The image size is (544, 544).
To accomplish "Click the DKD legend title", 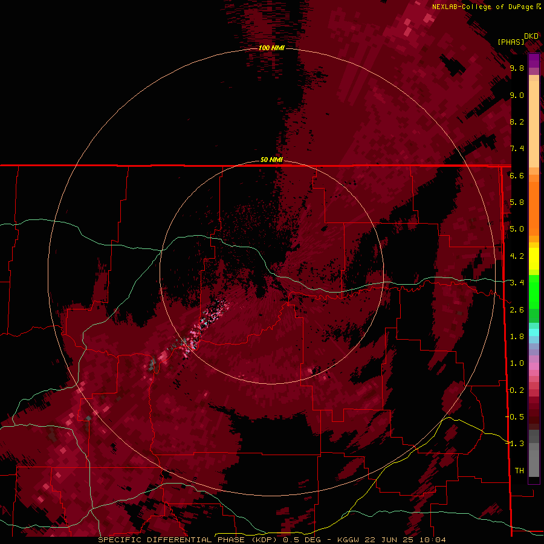I will pyautogui.click(x=531, y=36).
